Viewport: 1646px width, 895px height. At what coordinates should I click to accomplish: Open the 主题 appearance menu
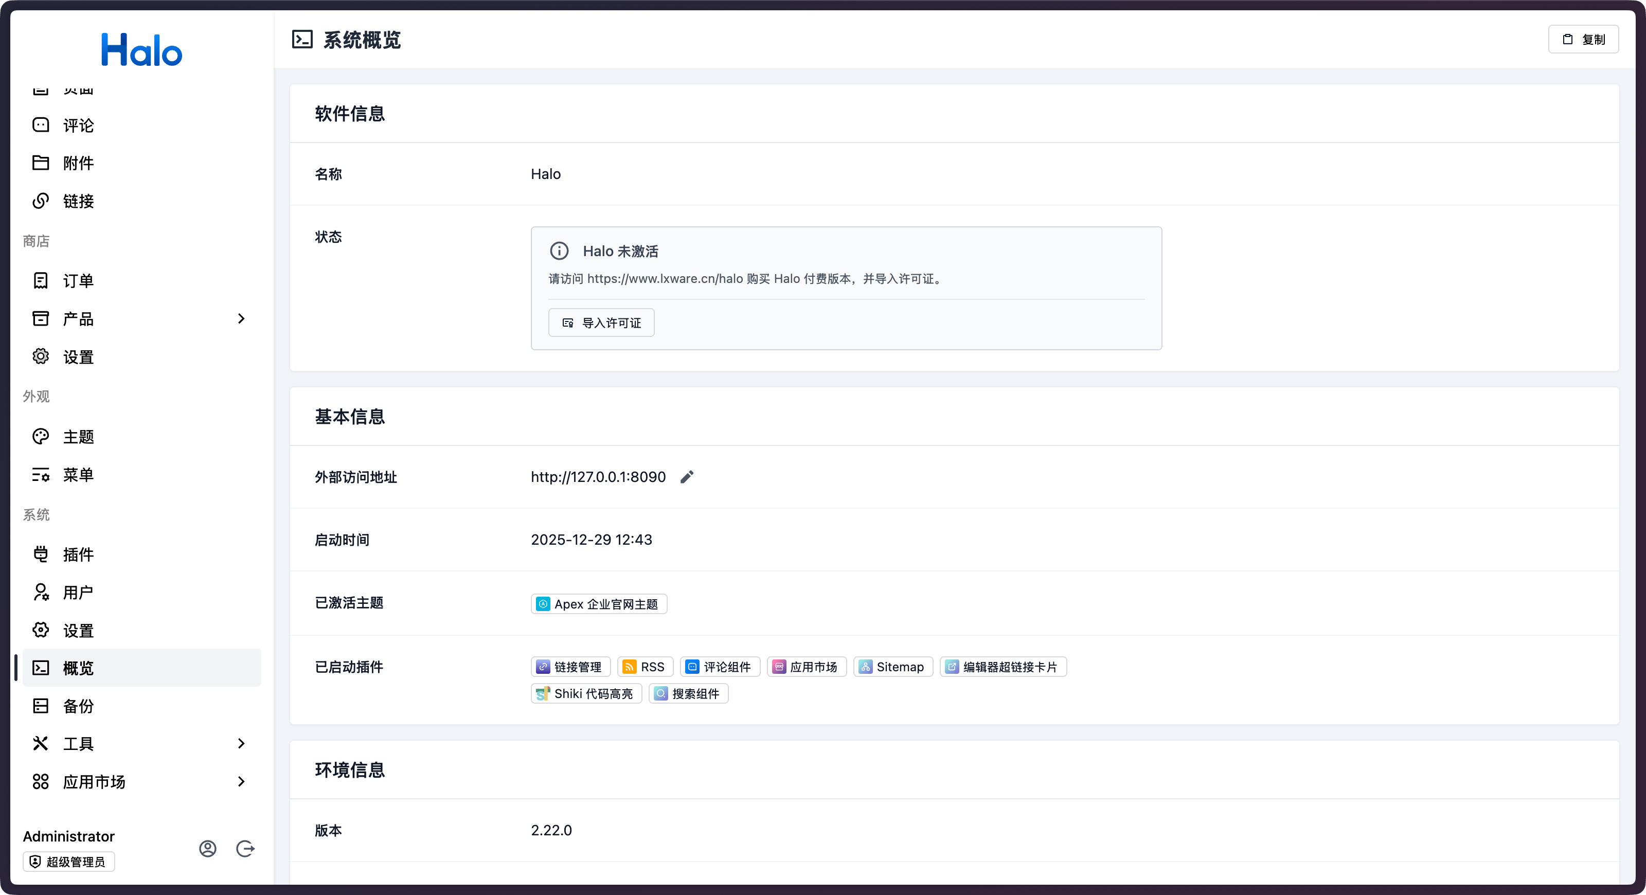(78, 437)
